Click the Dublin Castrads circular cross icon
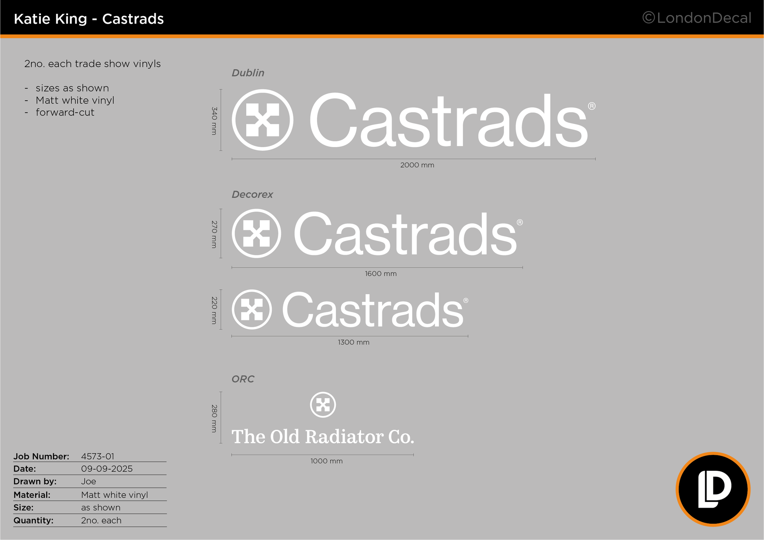764x540 pixels. coord(263,120)
